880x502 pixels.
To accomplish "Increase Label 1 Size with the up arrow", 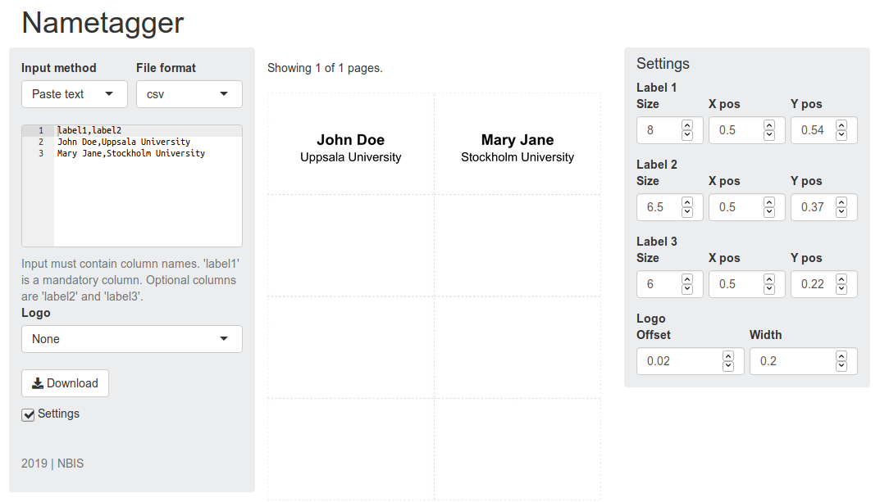I will pyautogui.click(x=687, y=125).
